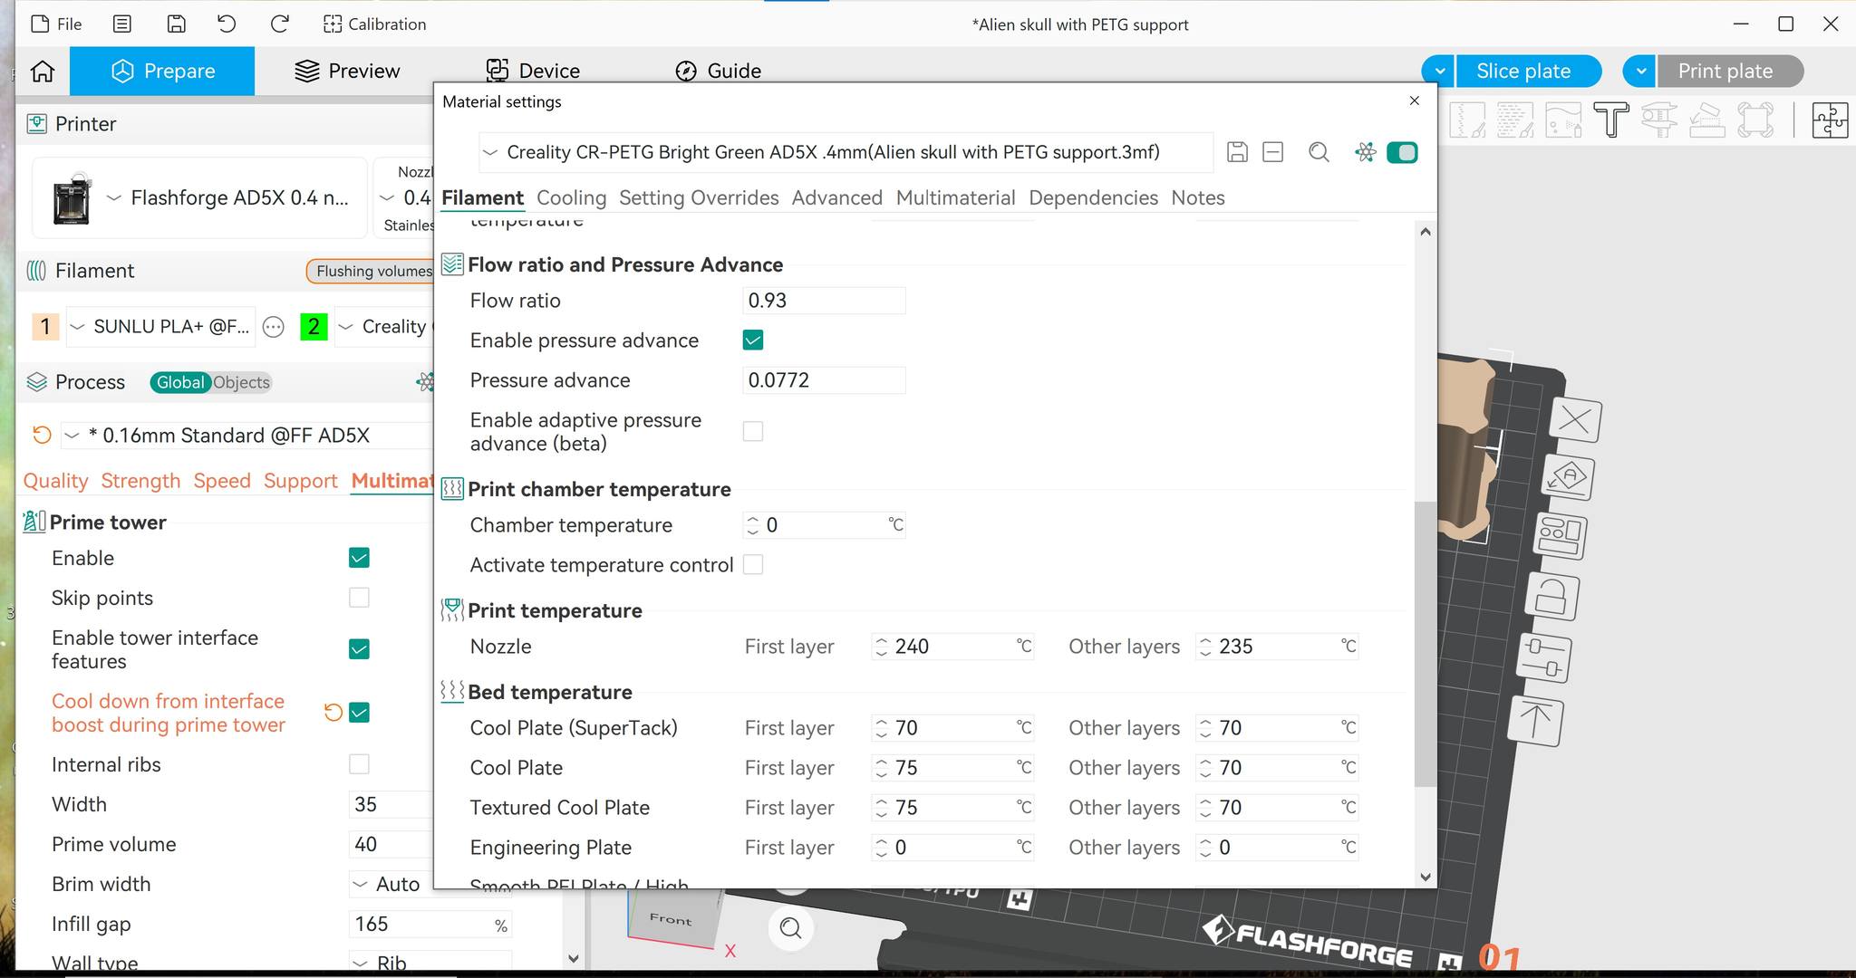Uncheck Enable pressure advance

click(752, 340)
